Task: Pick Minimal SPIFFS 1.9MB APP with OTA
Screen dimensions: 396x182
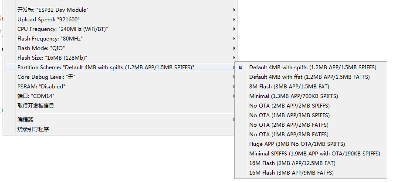Action: pos(311,154)
